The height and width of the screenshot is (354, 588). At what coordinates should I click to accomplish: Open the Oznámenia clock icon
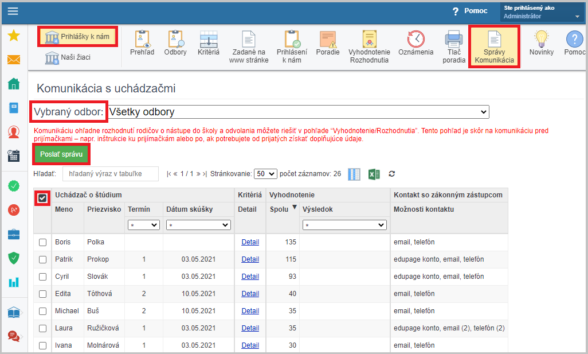coord(416,43)
